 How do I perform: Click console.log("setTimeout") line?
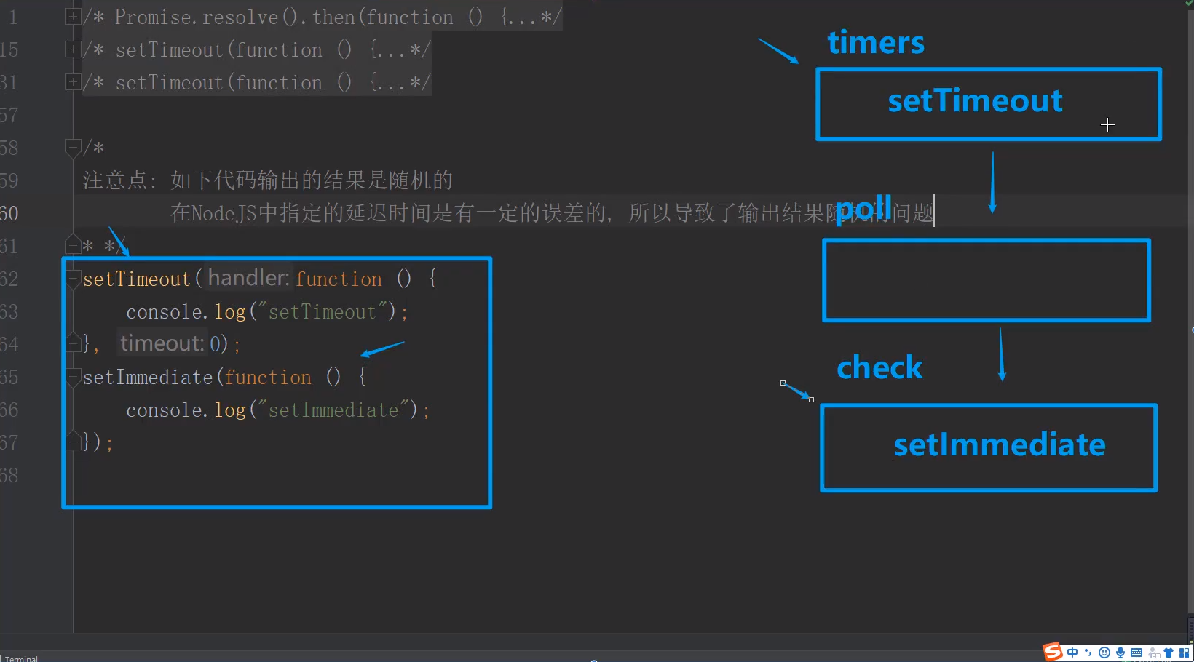[x=267, y=311]
